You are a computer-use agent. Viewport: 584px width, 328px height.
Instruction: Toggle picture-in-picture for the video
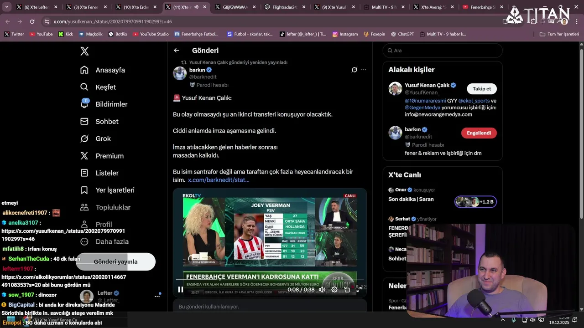[x=347, y=289]
